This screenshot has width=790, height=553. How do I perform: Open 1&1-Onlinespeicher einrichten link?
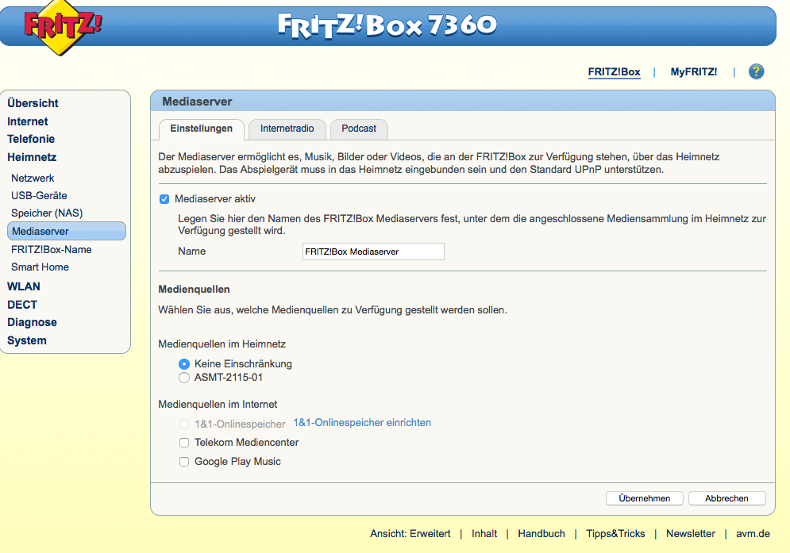click(x=362, y=423)
